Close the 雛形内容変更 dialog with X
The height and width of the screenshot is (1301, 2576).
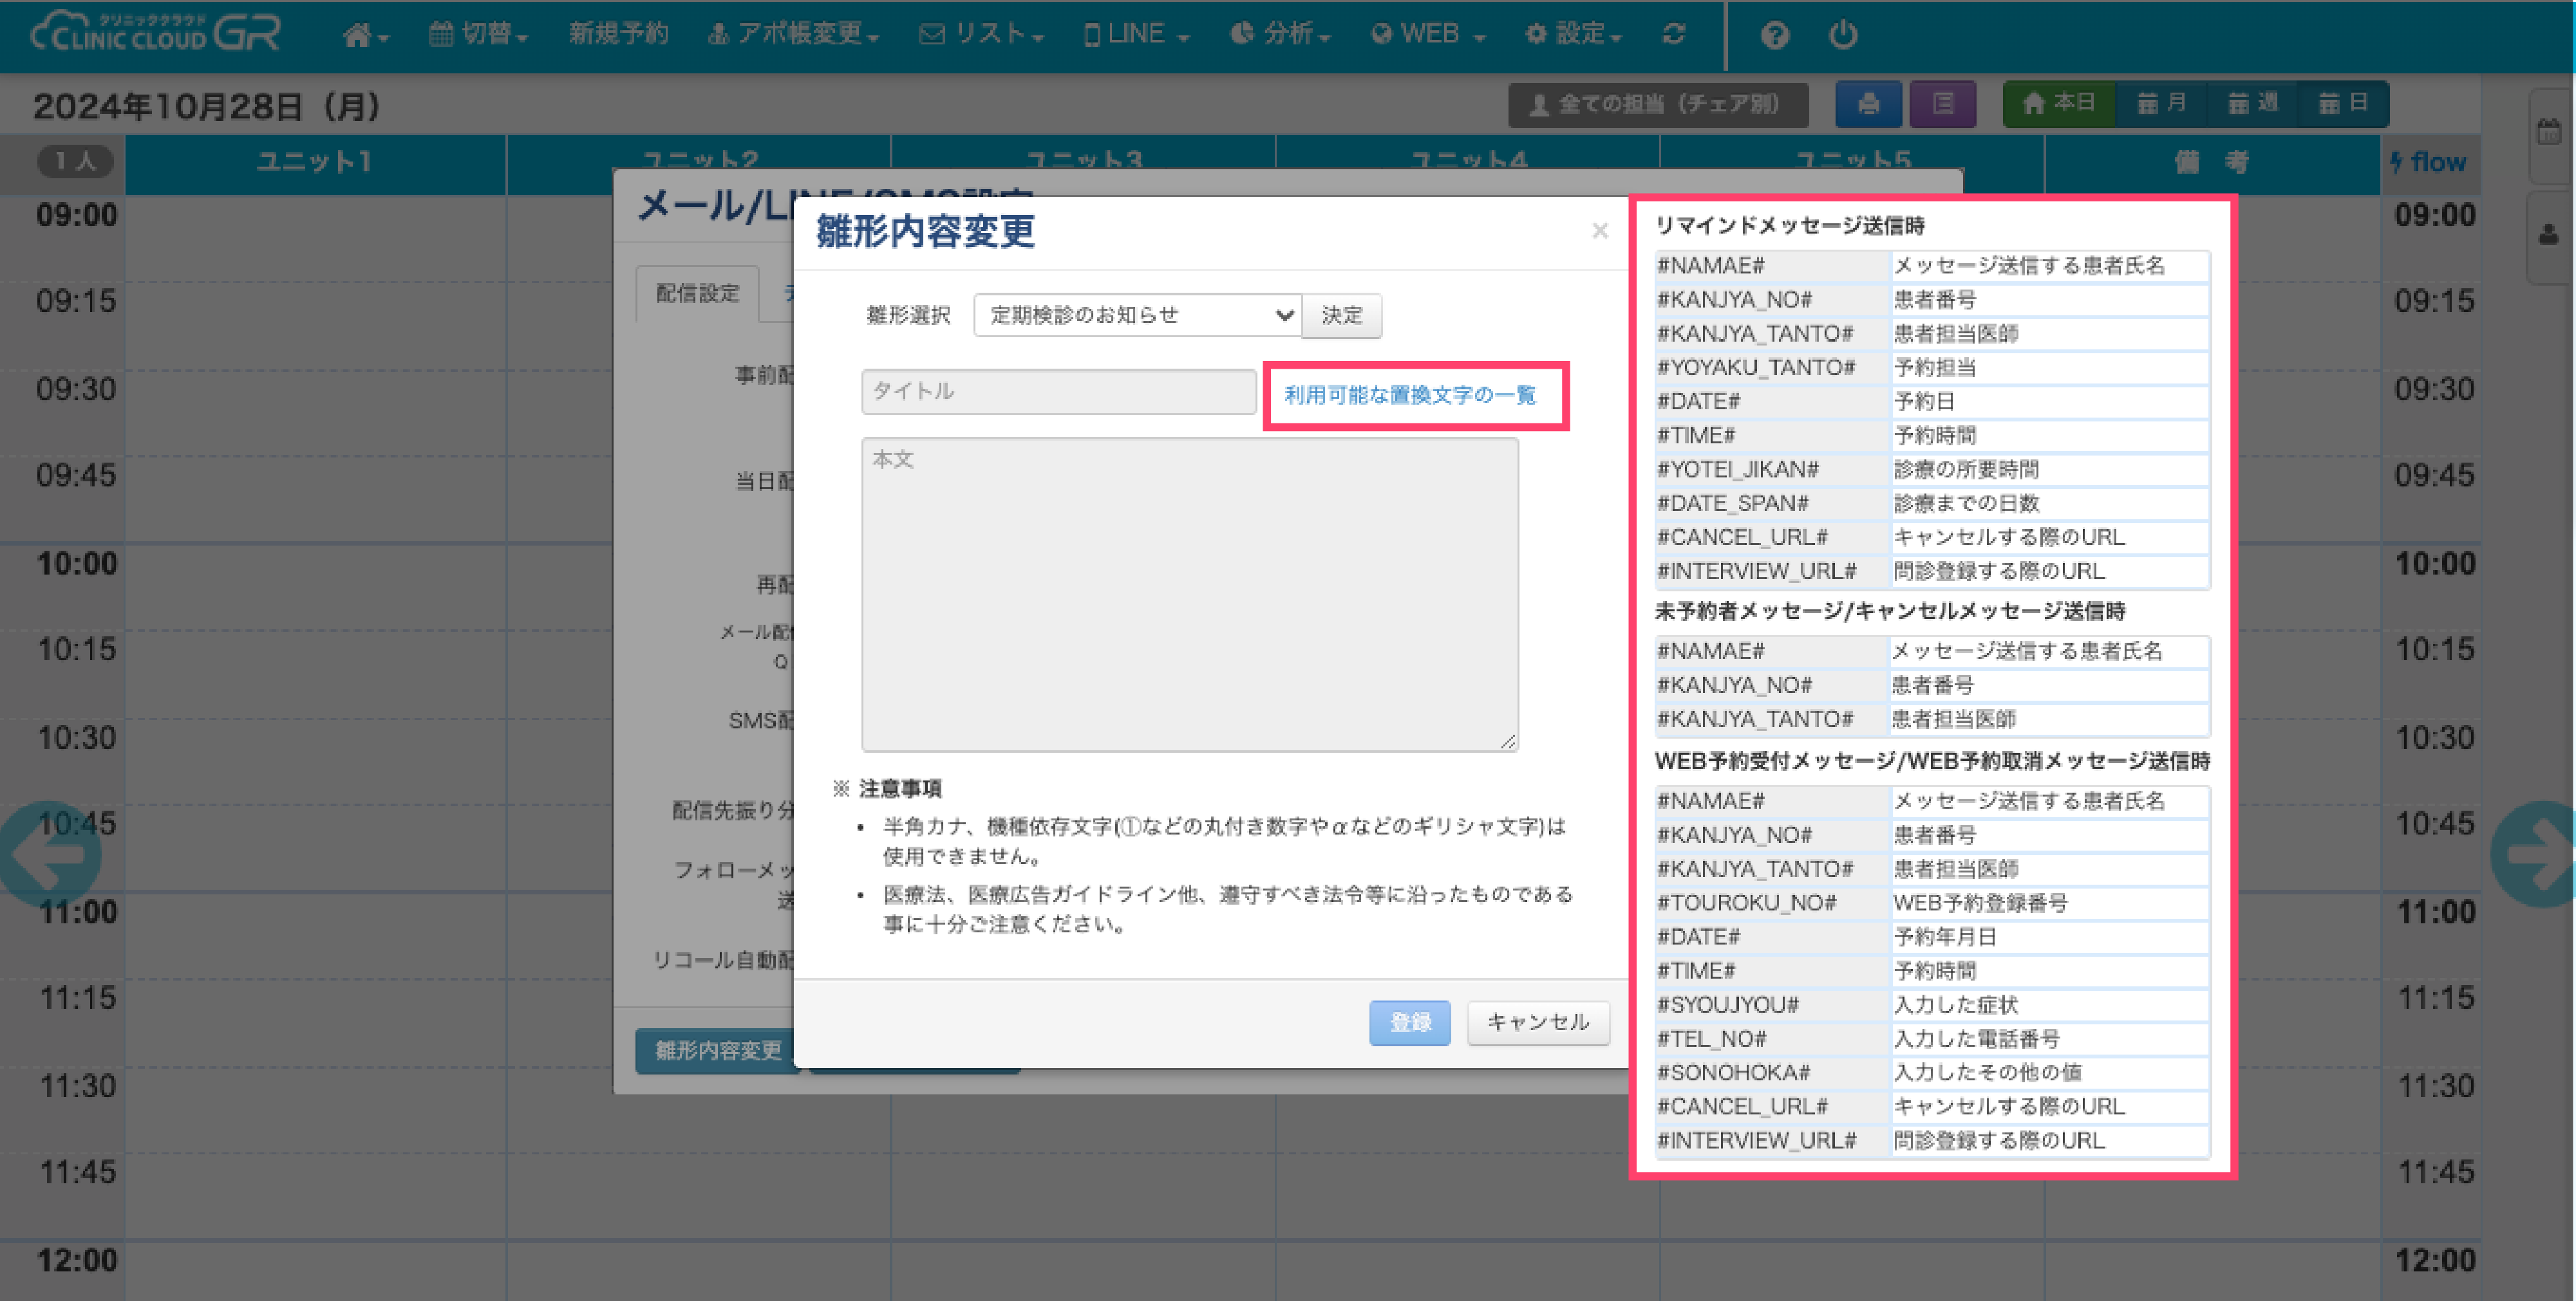tap(1599, 232)
